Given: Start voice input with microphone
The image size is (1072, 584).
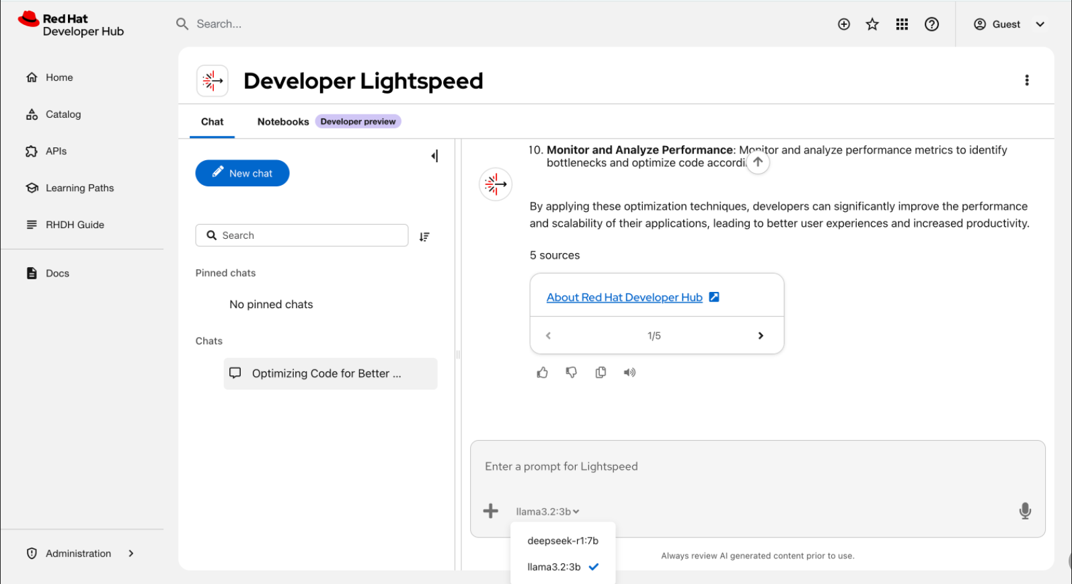Looking at the screenshot, I should click(x=1025, y=511).
